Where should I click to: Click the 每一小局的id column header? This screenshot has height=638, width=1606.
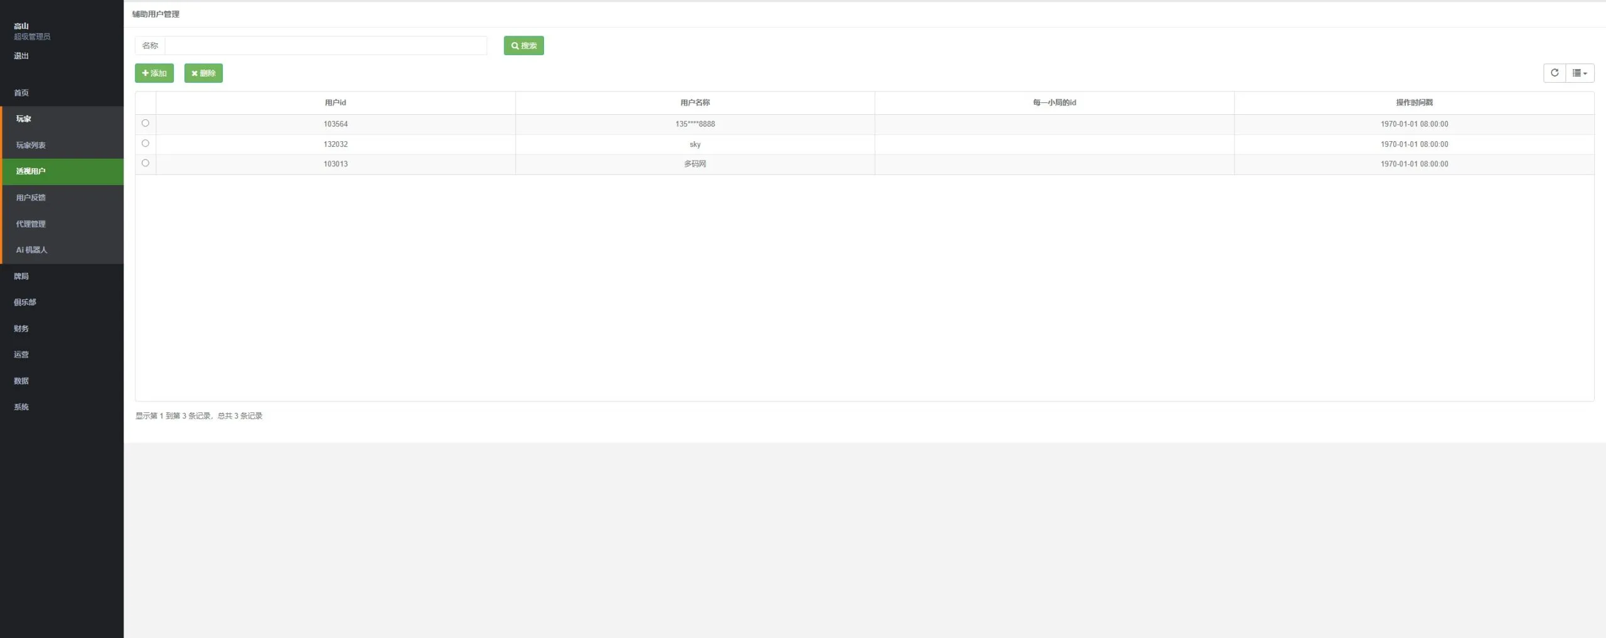tap(1055, 103)
